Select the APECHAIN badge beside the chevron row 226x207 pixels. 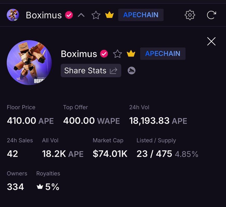(x=141, y=15)
